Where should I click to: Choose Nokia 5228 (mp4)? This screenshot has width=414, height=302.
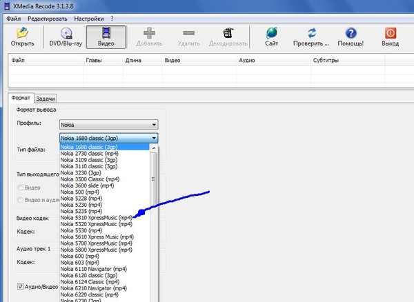(x=105, y=199)
